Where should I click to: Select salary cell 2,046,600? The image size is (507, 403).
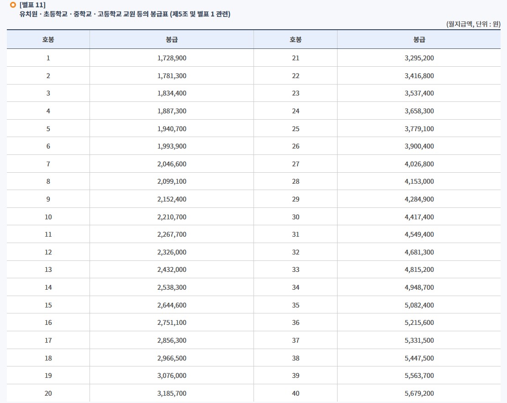pyautogui.click(x=172, y=164)
